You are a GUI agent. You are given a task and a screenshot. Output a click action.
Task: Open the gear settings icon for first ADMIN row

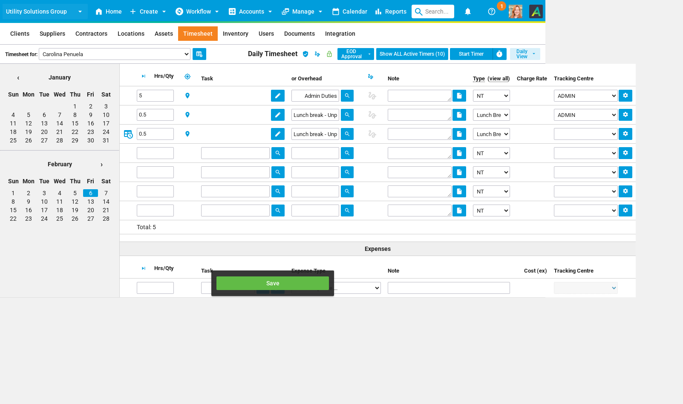[625, 96]
